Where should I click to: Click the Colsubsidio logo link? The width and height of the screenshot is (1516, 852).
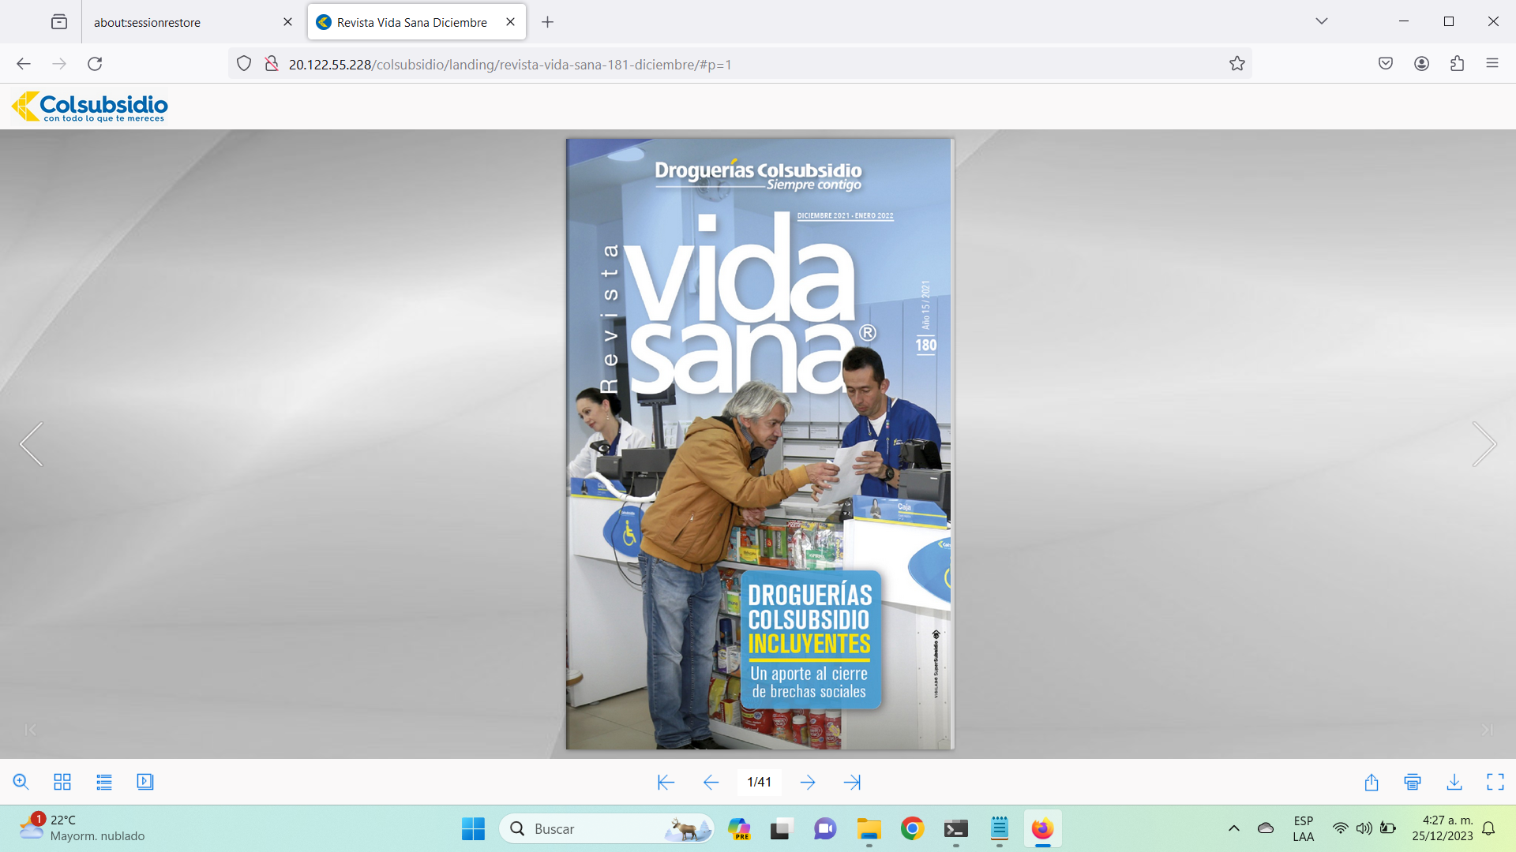90,106
